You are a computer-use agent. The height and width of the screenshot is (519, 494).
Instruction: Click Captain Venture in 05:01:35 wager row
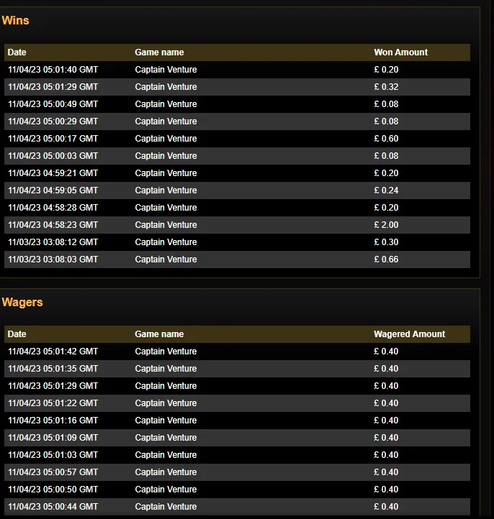coord(166,368)
